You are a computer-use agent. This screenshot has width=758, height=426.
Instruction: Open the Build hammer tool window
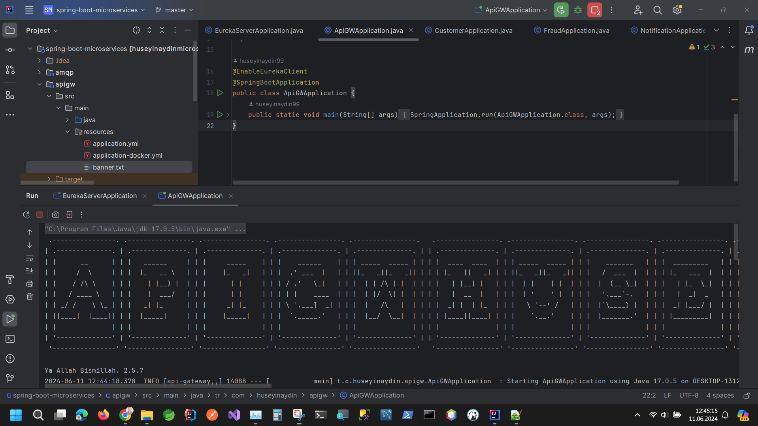tap(10, 280)
